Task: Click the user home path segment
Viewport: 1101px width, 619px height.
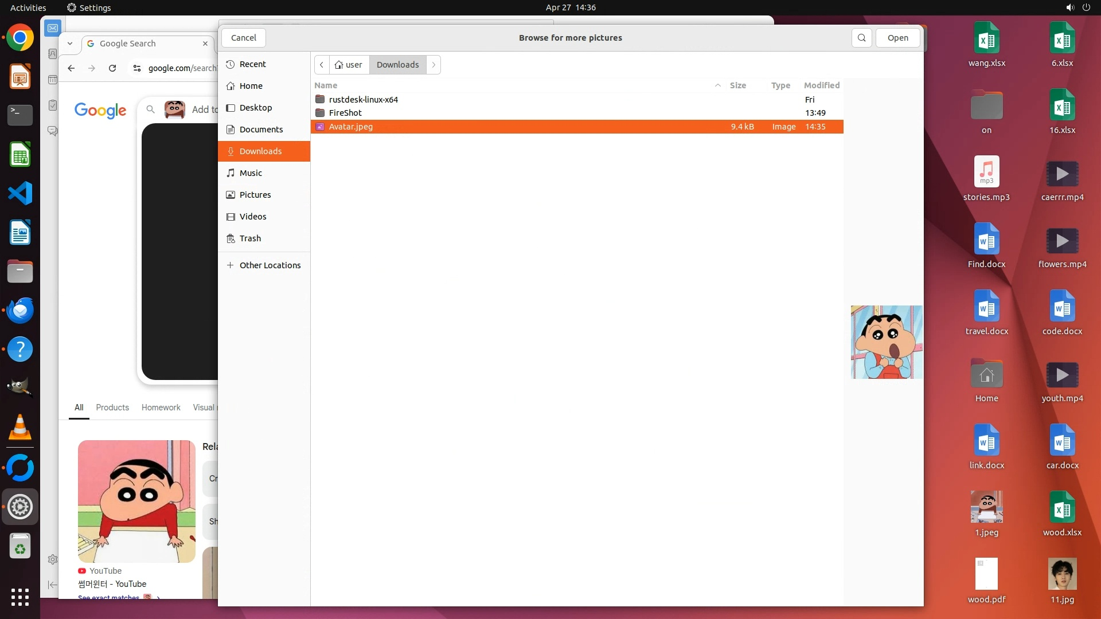Action: coord(349,65)
